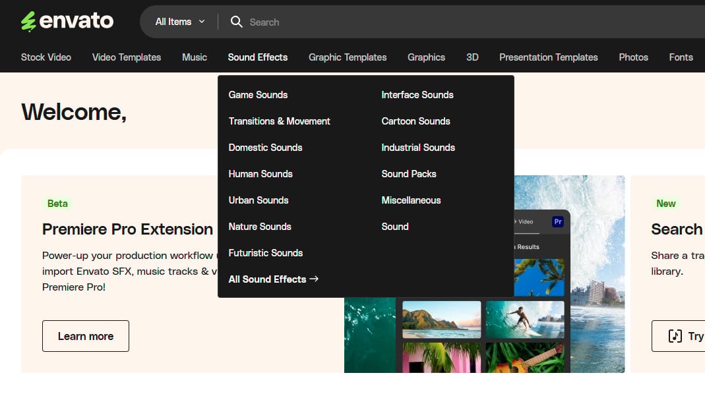Viewport: 705px width, 396px height.
Task: Click the Learn more button
Action: click(x=86, y=336)
